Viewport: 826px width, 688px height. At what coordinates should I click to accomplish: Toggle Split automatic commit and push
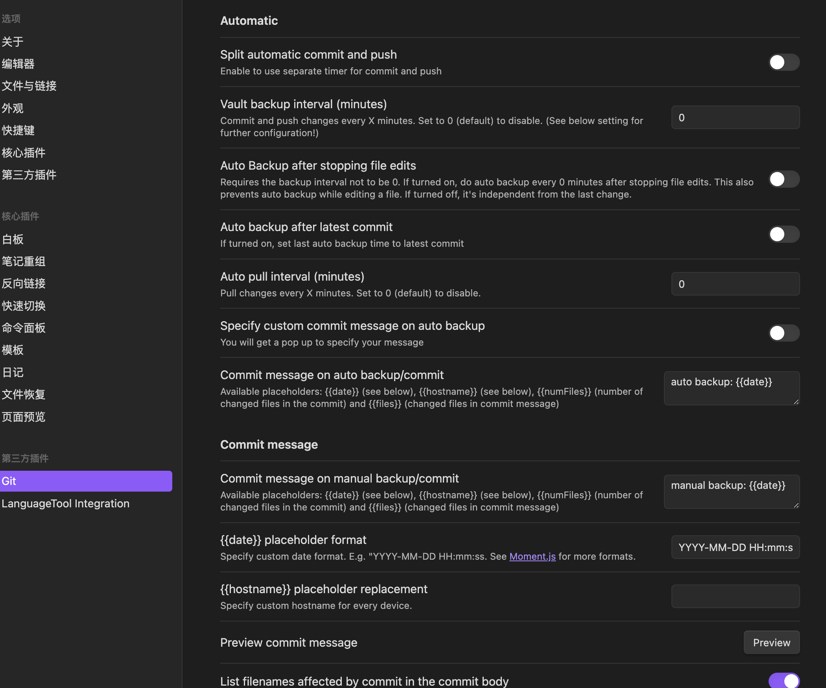tap(784, 62)
